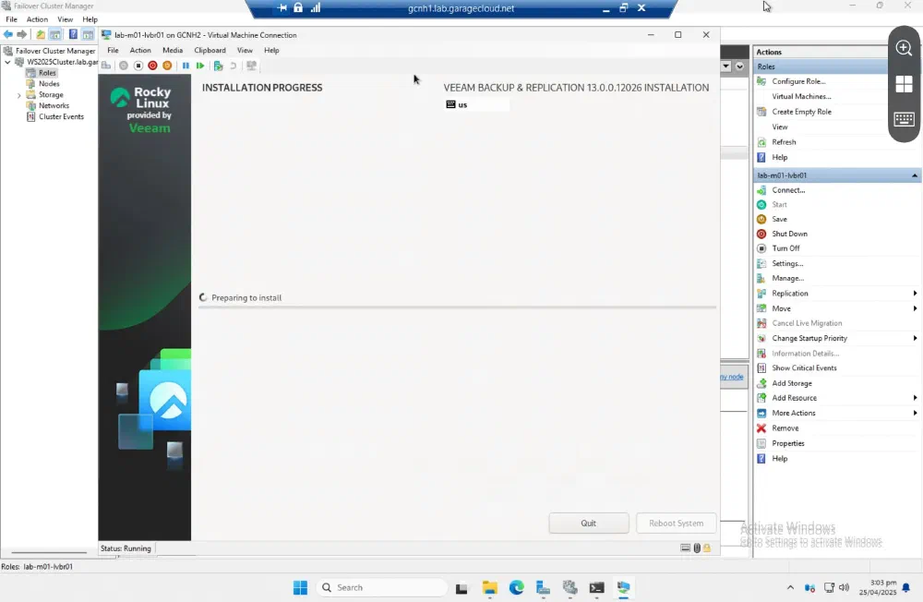Click the Up One Level folder icon
Image resolution: width=923 pixels, height=602 pixels.
pyautogui.click(x=40, y=34)
